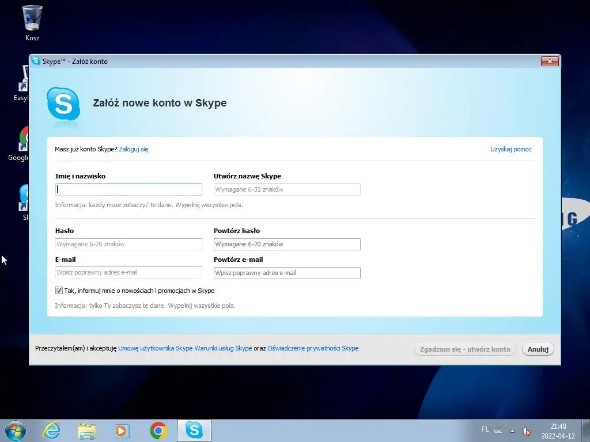590x442 pixels.
Task: Click the Anuluj button
Action: [x=538, y=349]
